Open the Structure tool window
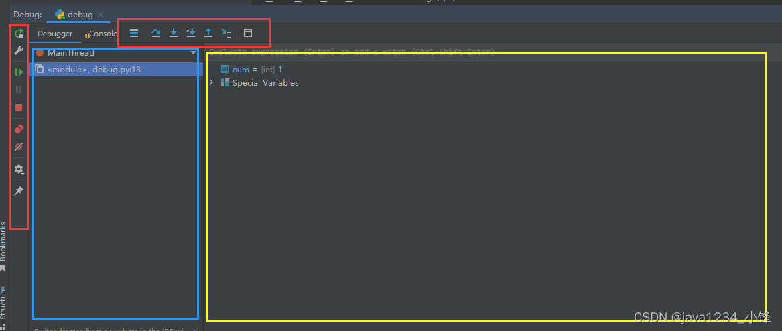The height and width of the screenshot is (331, 782). [x=3, y=307]
